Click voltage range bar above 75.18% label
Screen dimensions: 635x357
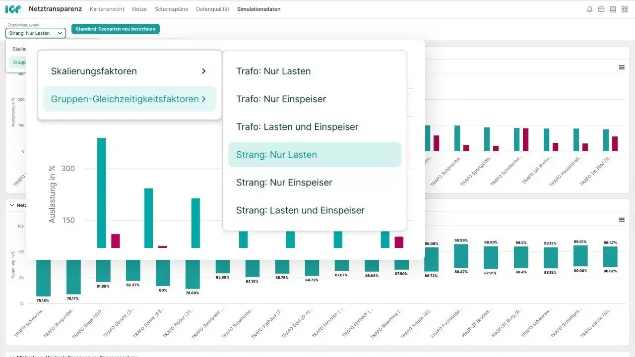click(x=43, y=278)
